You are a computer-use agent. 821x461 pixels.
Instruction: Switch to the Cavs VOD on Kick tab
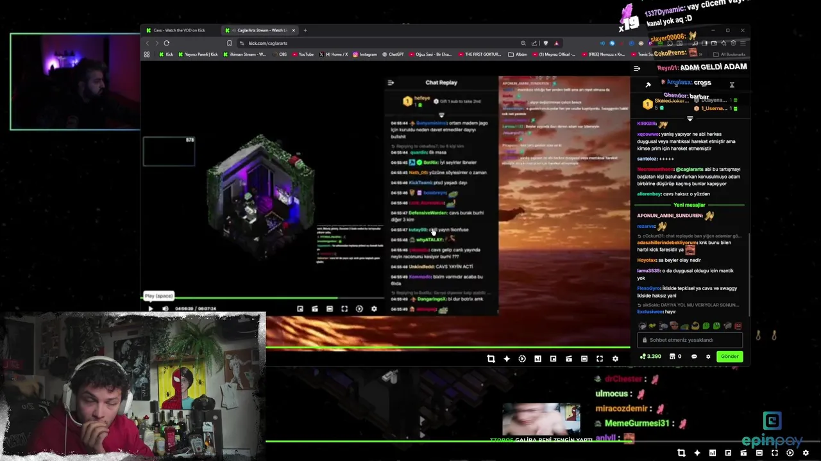[176, 30]
